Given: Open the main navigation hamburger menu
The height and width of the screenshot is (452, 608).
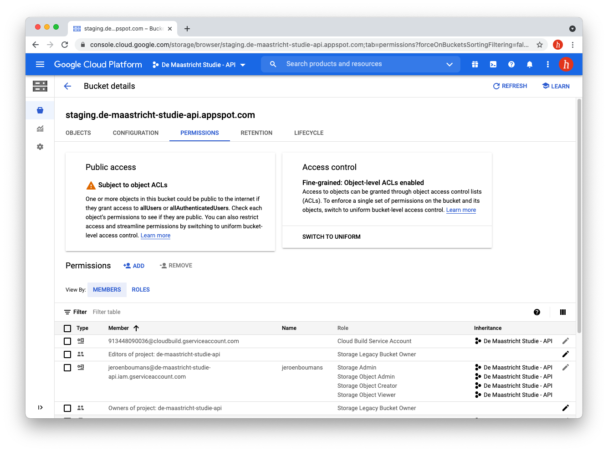Looking at the screenshot, I should [40, 64].
